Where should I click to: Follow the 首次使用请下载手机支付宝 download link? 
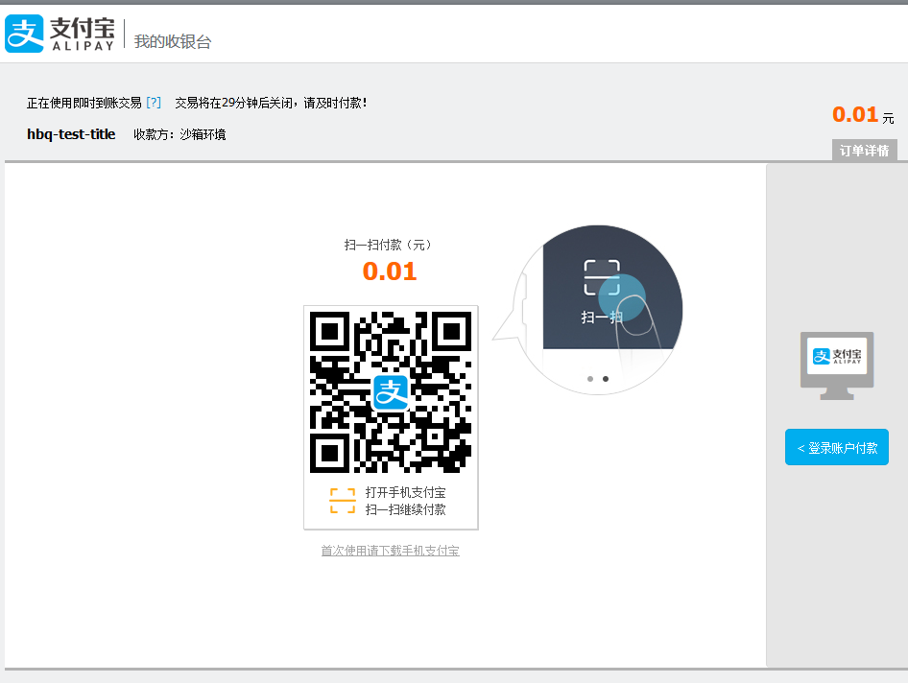[x=391, y=551]
